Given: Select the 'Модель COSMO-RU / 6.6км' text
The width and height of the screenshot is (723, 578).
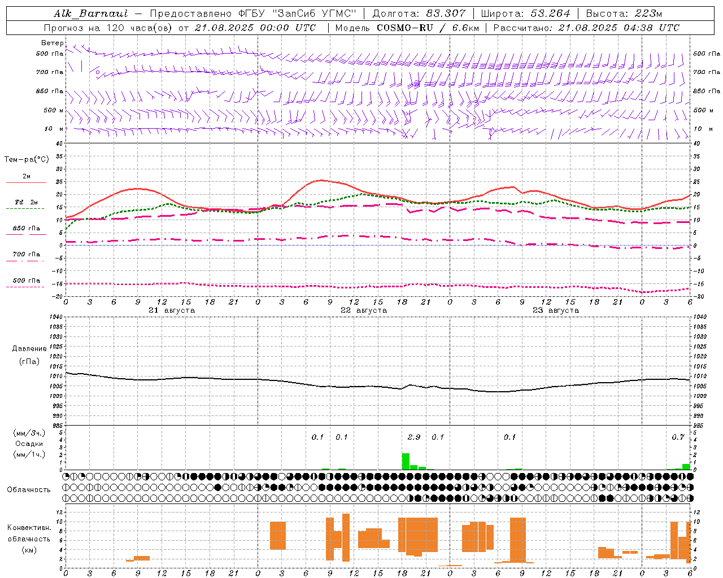Looking at the screenshot, I should coord(407,28).
